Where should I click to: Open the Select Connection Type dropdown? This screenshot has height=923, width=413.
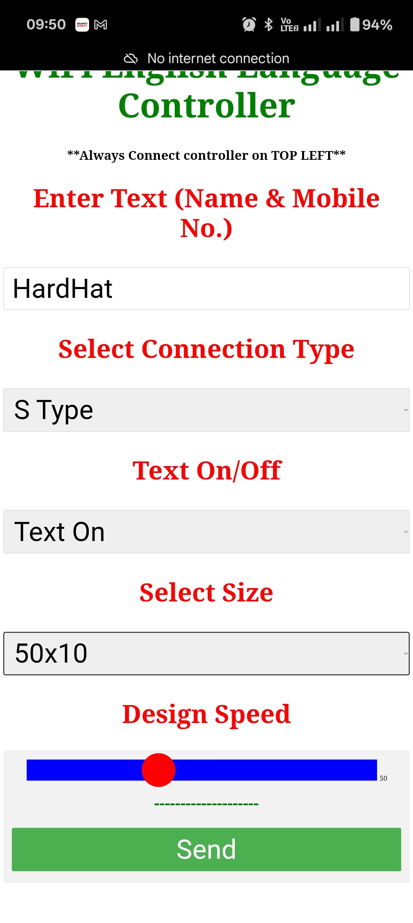pyautogui.click(x=206, y=409)
